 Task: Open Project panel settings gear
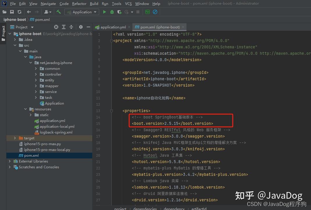(81, 27)
